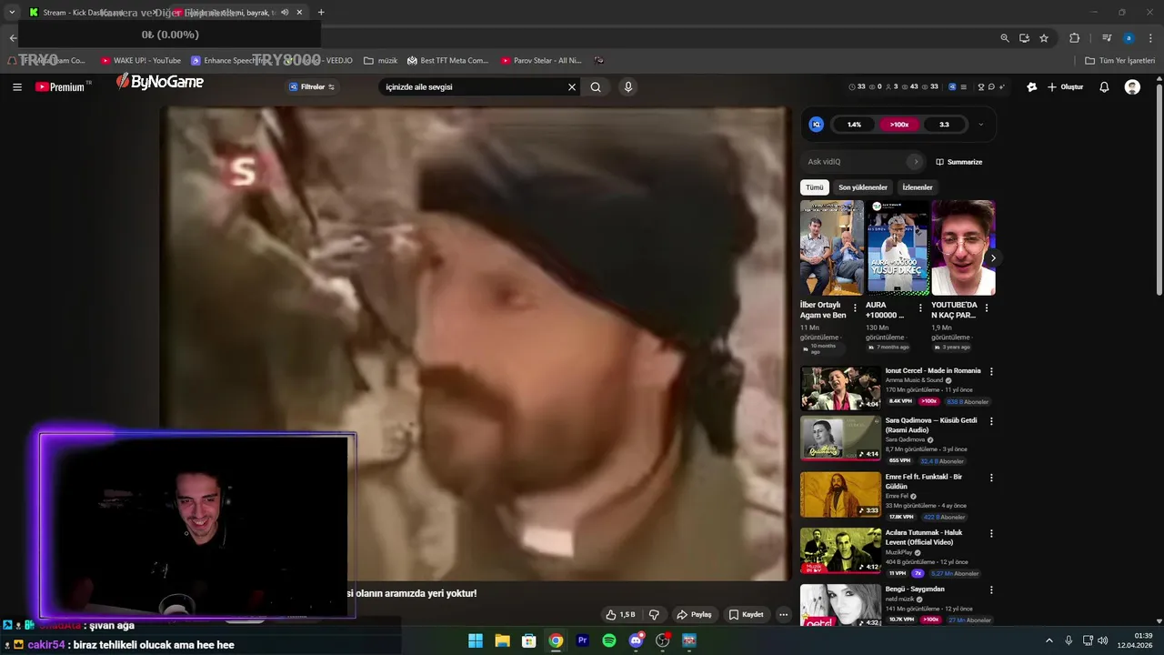Click the round blue vidIQ score badge
1164x655 pixels.
[816, 125]
